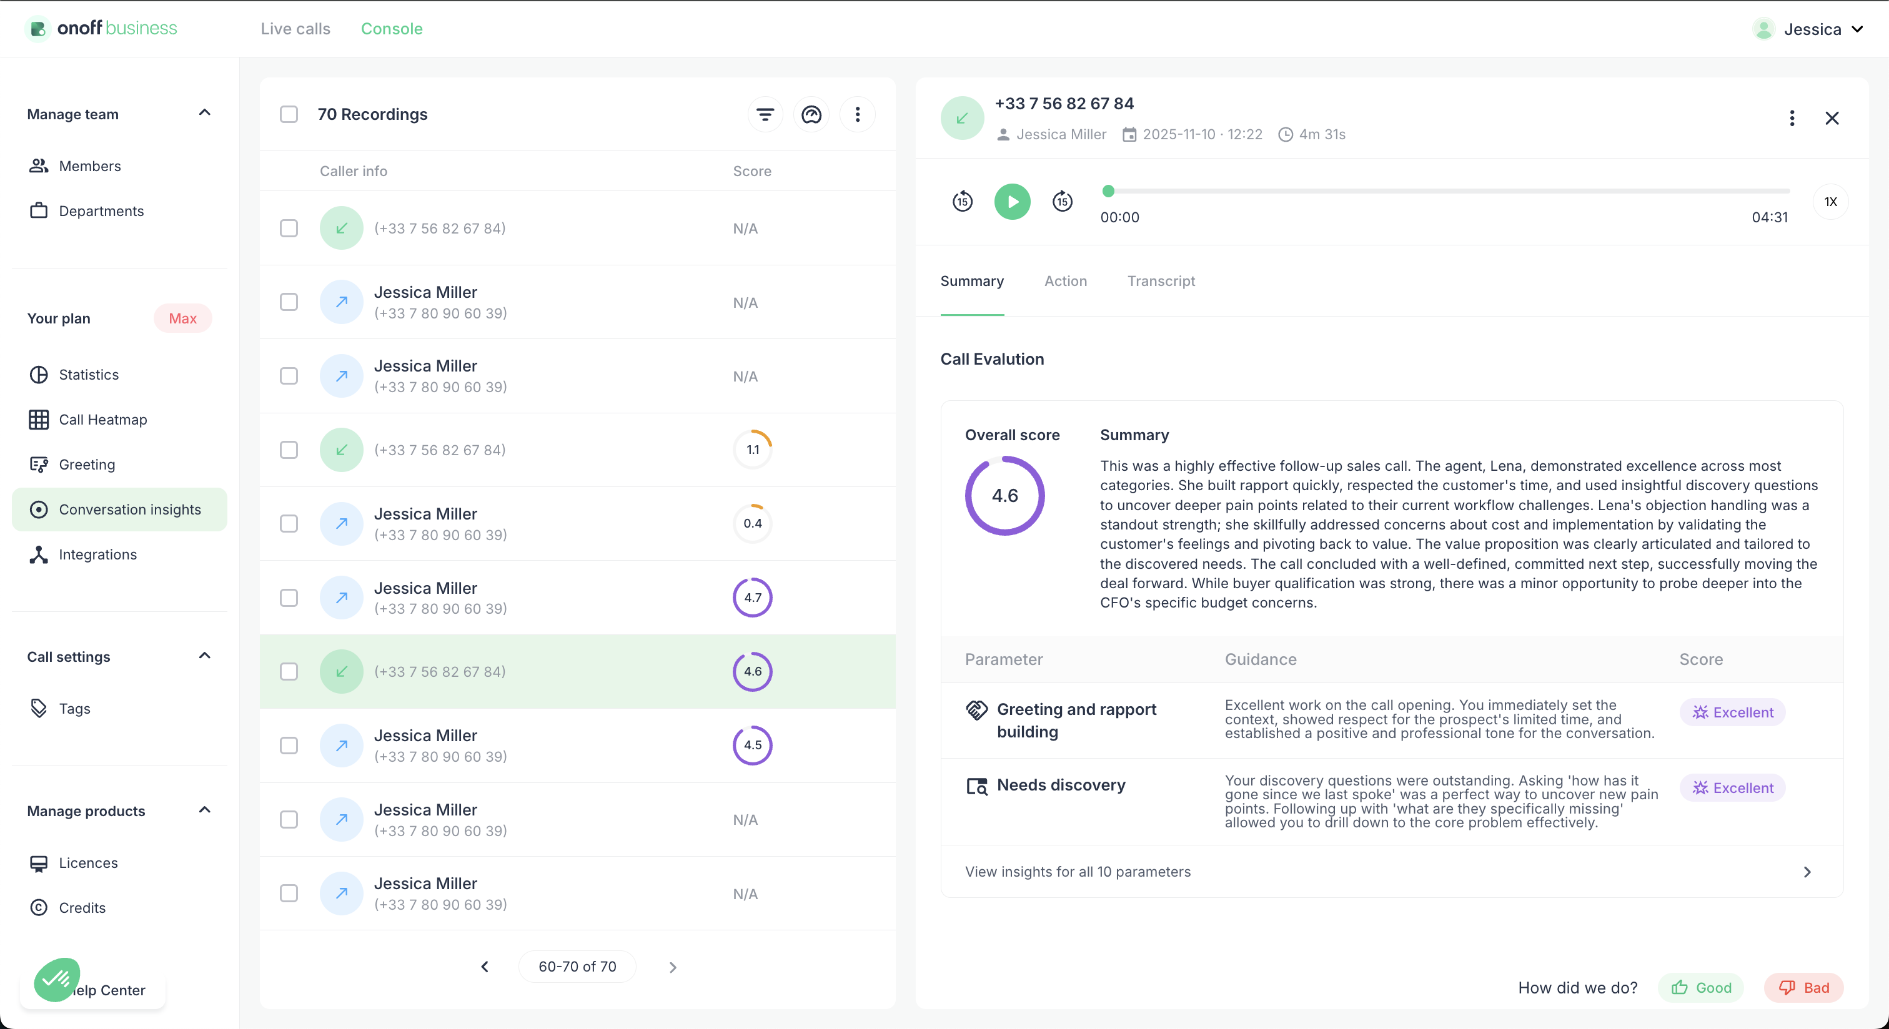Image resolution: width=1889 pixels, height=1029 pixels.
Task: Check the recording with score 1.1
Action: click(x=289, y=450)
